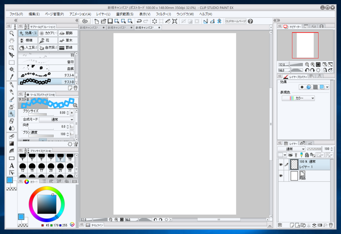
Task: Click the Open folder toolbar icon
Action: click(x=103, y=21)
